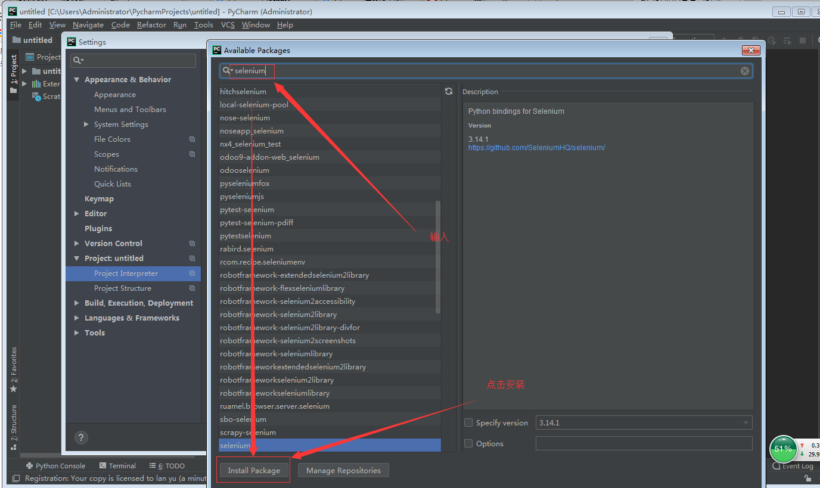Viewport: 820px width, 488px height.
Task: Click the External Libraries icon in the Project tree
Action: click(x=36, y=84)
